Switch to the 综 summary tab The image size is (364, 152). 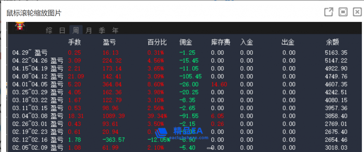click(x=49, y=31)
